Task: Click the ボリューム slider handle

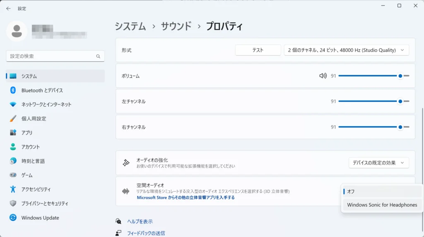Action: tap(400, 76)
